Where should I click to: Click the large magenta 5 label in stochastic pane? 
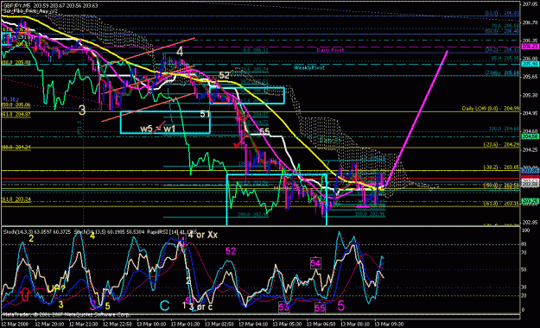(341, 306)
